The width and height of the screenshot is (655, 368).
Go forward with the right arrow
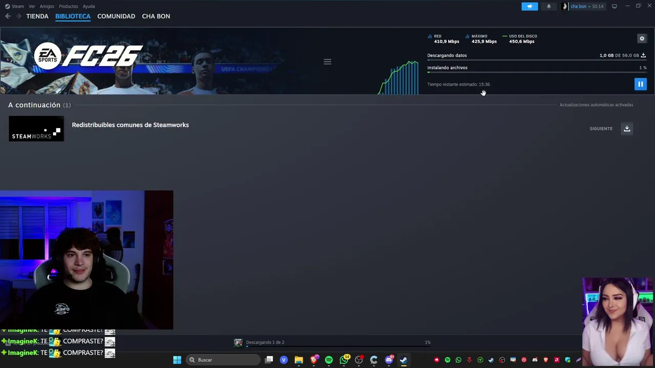18,16
